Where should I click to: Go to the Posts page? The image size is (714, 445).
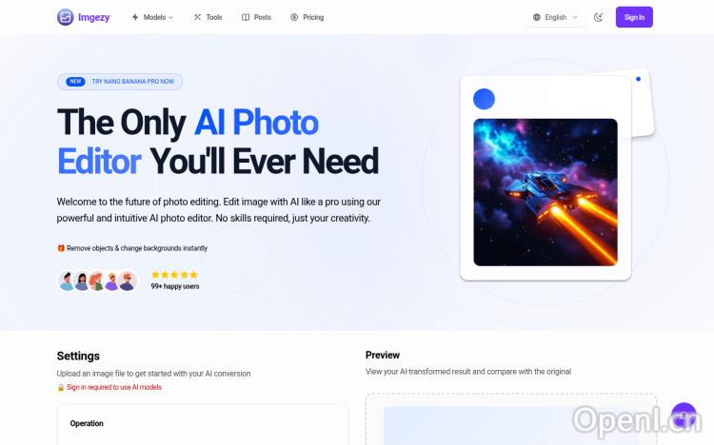pyautogui.click(x=256, y=17)
